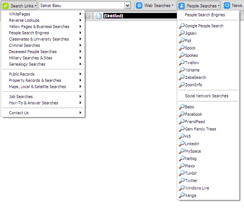
Task: Click the magnifier icon beside MySpace
Action: (181, 151)
